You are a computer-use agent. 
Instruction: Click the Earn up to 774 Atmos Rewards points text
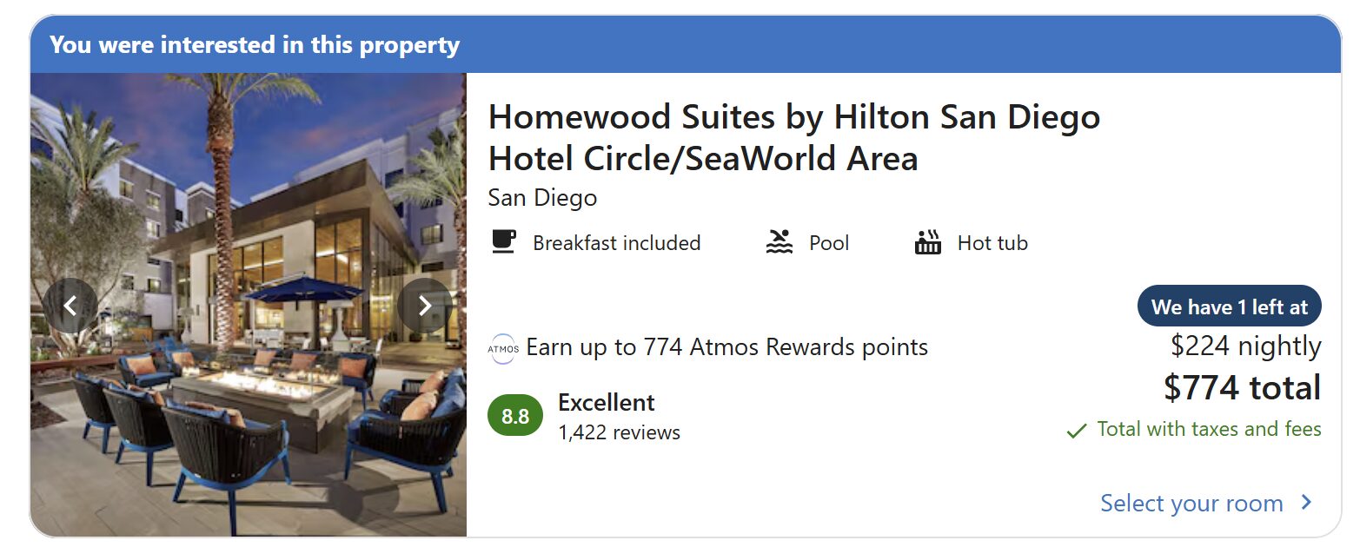pos(726,348)
